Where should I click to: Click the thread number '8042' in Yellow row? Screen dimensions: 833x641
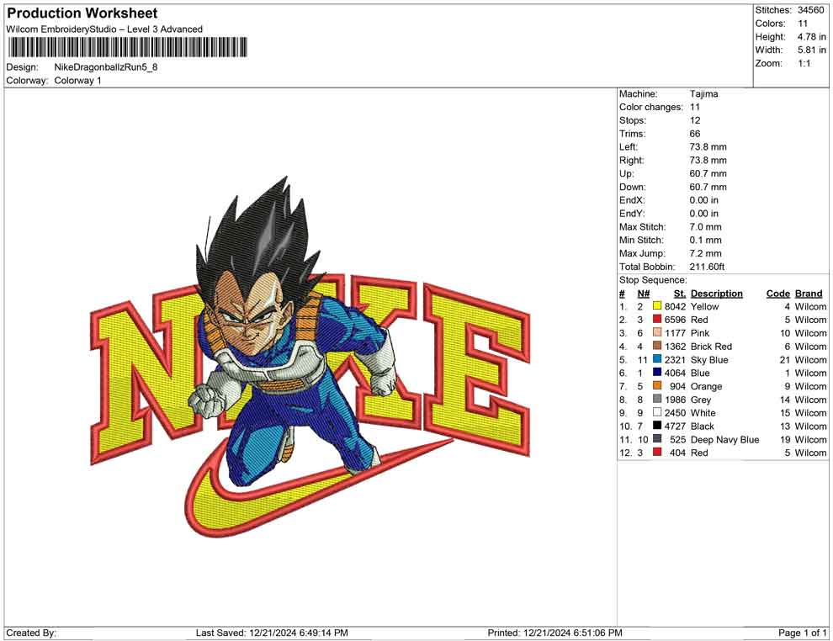tap(675, 306)
